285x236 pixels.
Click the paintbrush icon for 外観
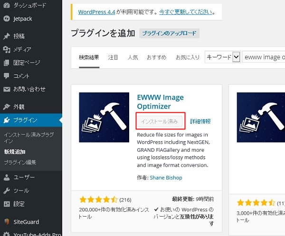tap(7, 107)
